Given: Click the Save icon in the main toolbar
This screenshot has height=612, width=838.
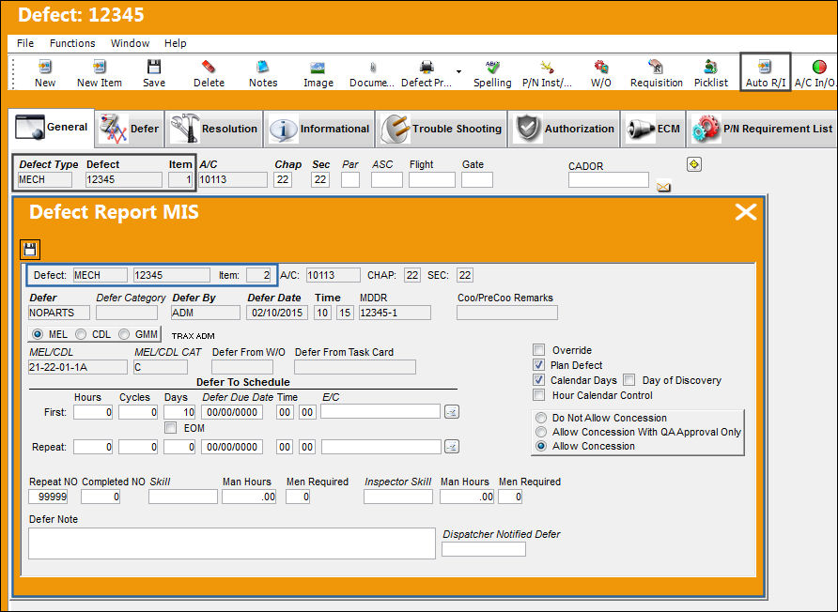Looking at the screenshot, I should [154, 67].
